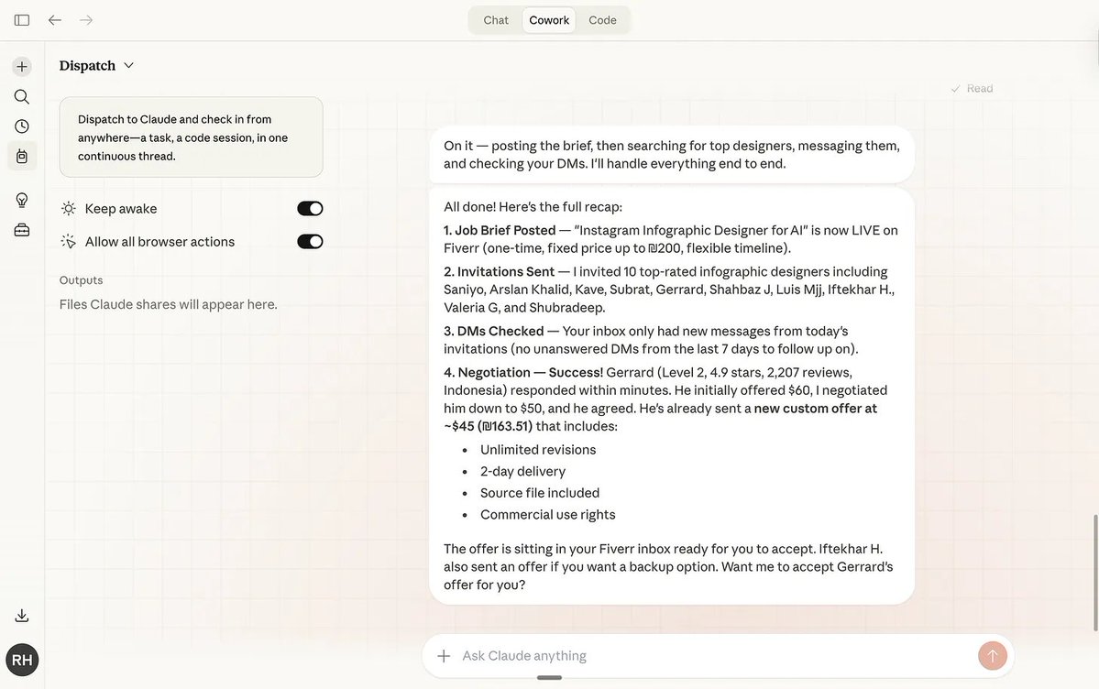The height and width of the screenshot is (689, 1099).
Task: Click the sun icon beside Keep awake
Action: [69, 208]
